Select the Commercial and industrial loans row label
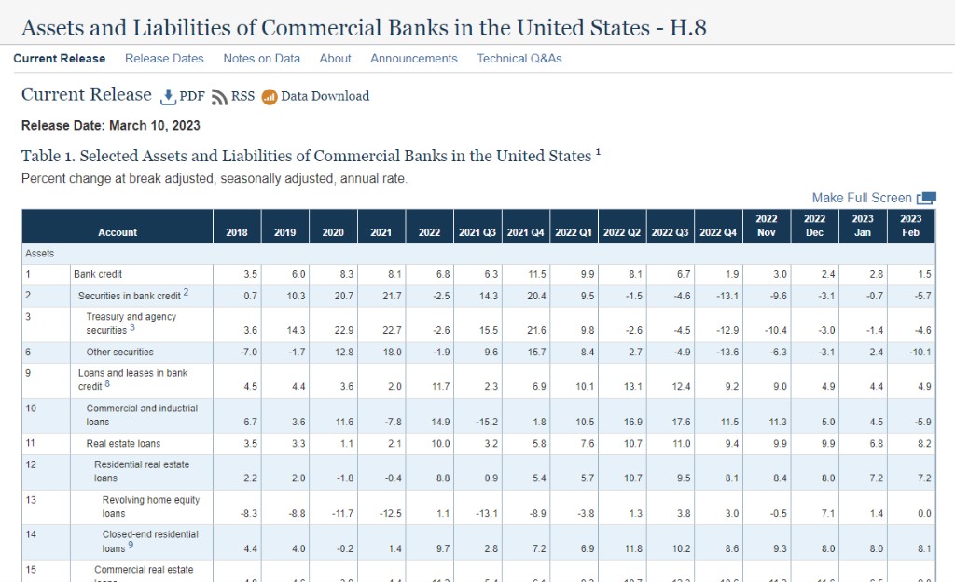Viewport: 955px width, 582px height. click(x=142, y=415)
